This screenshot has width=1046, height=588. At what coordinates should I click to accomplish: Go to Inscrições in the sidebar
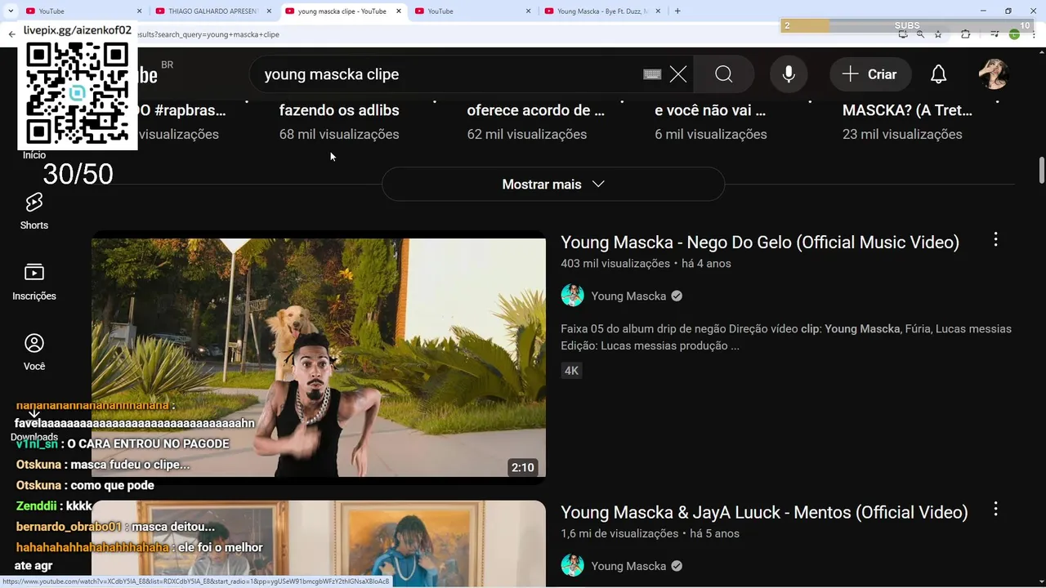coord(34,282)
